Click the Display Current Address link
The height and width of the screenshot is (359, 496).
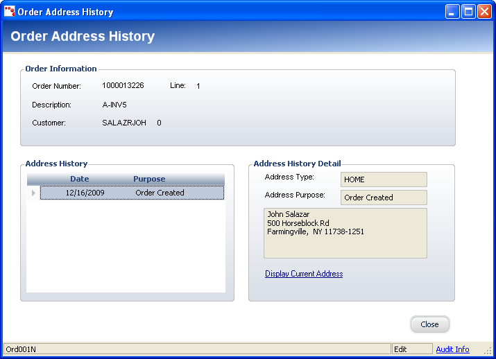304,274
